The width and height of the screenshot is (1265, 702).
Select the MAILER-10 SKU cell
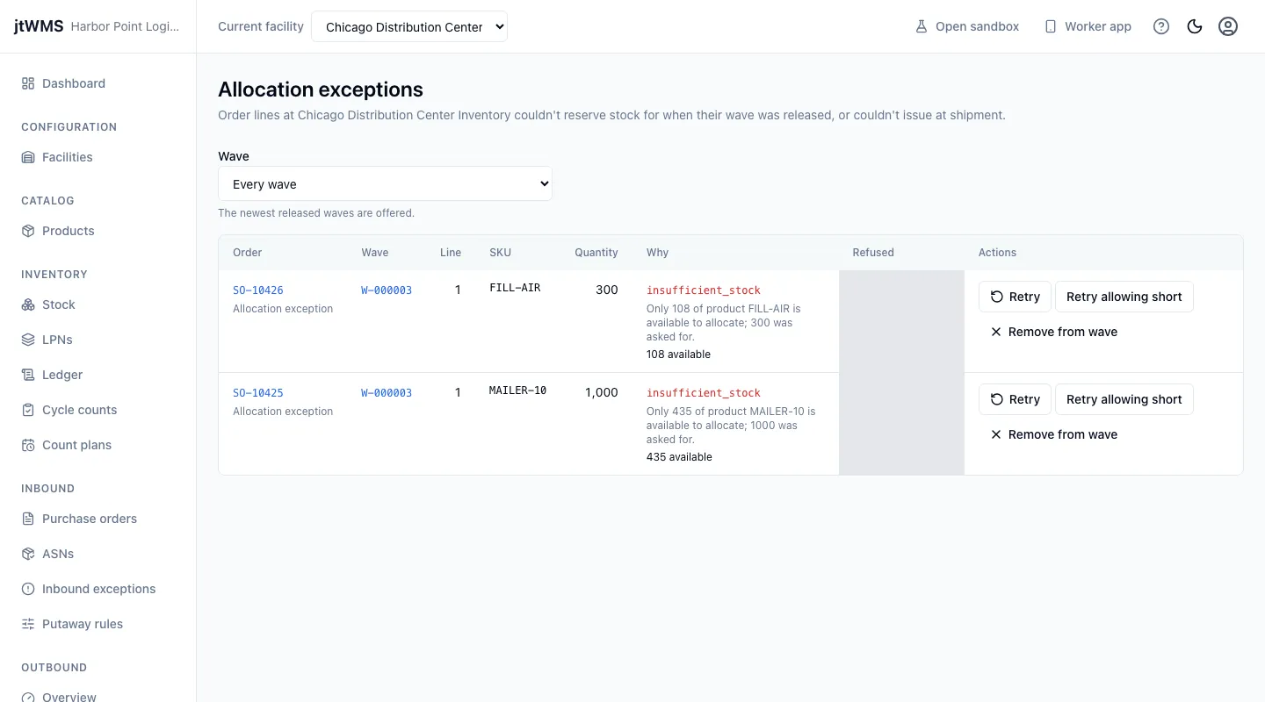pos(517,390)
